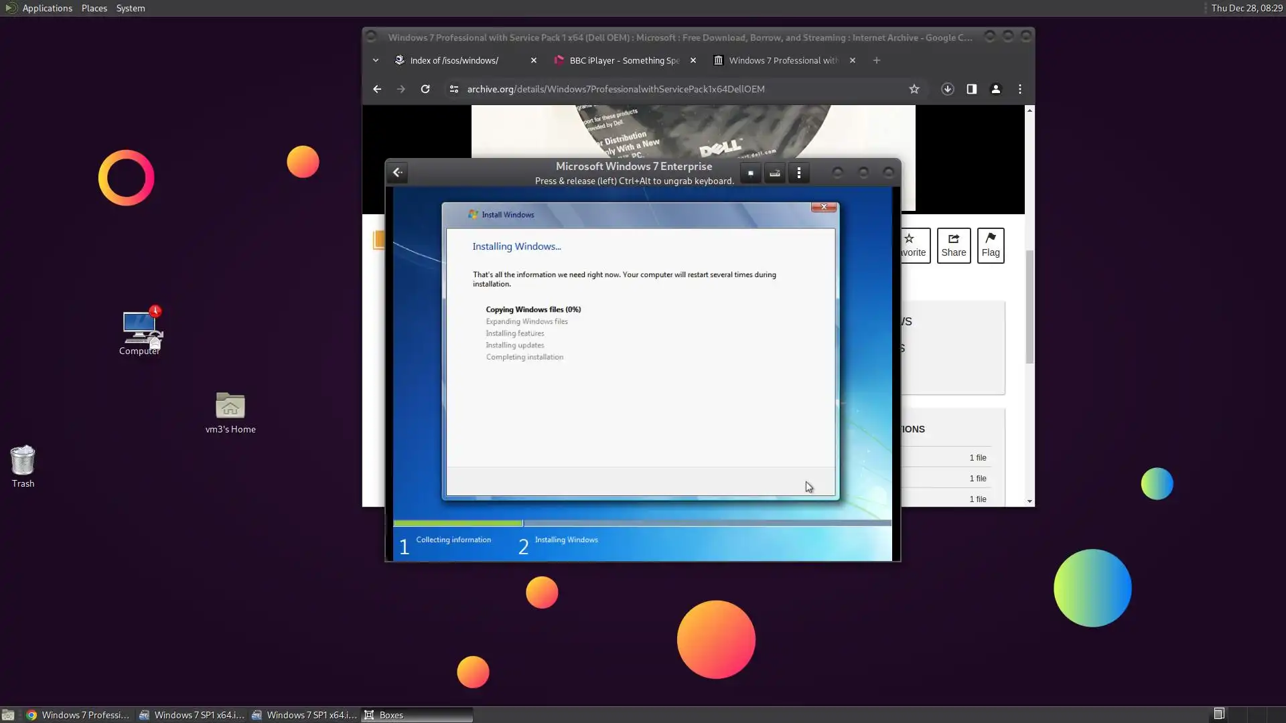
Task: Expand the tab search chevron in Chrome
Action: 376,60
